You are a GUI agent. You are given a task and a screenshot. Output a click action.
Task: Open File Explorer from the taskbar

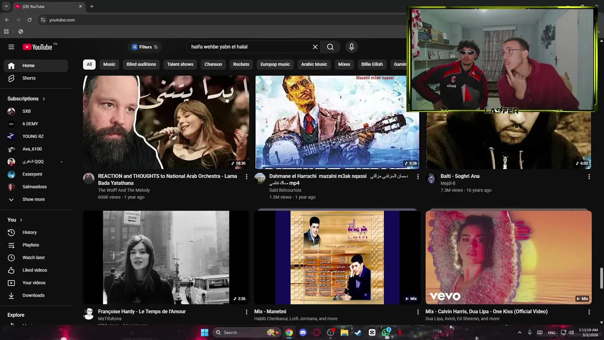(x=344, y=332)
